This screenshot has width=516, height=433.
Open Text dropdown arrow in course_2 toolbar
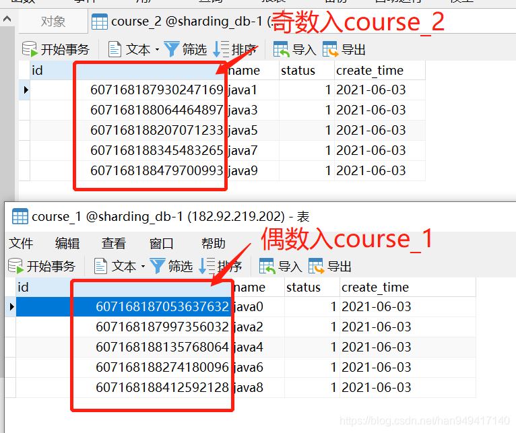[157, 50]
